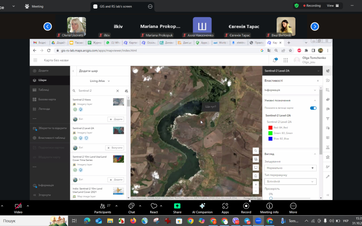The width and height of the screenshot is (362, 226).
Task: Open the ArcGIS app launcher grid icon
Action: [x=286, y=60]
